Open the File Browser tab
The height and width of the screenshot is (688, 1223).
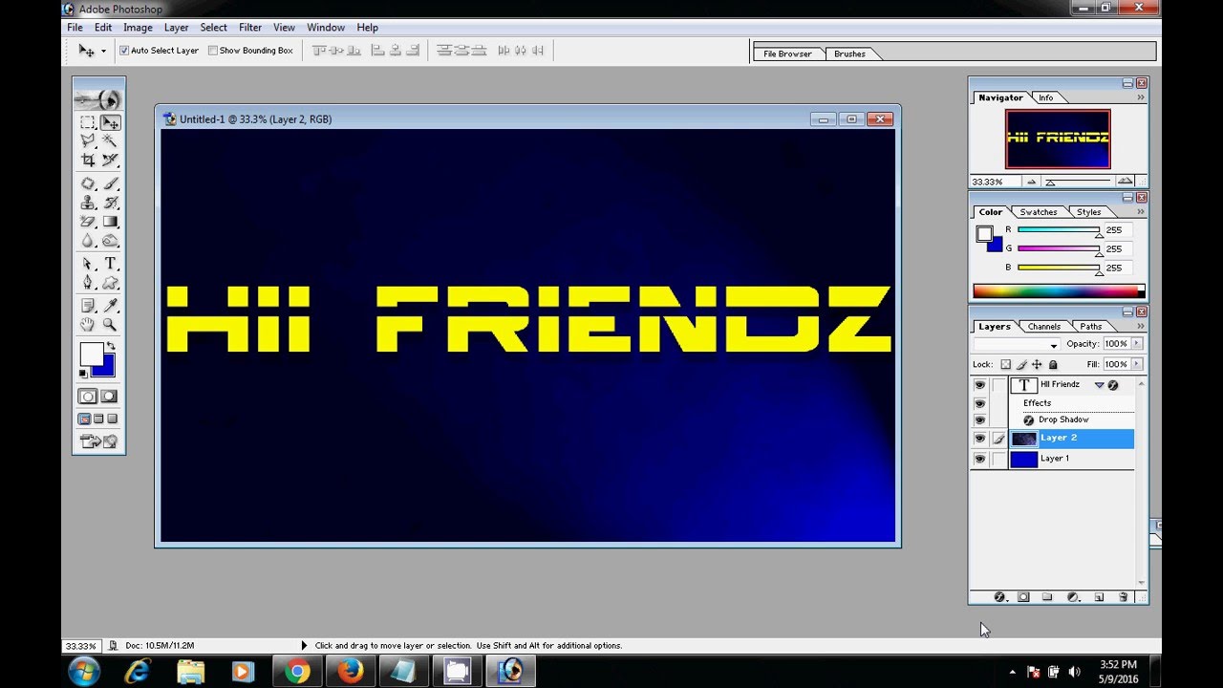[787, 54]
